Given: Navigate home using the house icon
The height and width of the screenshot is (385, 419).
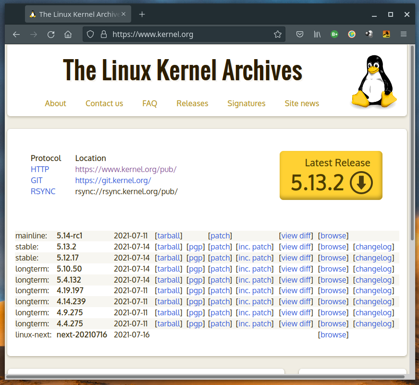Looking at the screenshot, I should pyautogui.click(x=68, y=34).
